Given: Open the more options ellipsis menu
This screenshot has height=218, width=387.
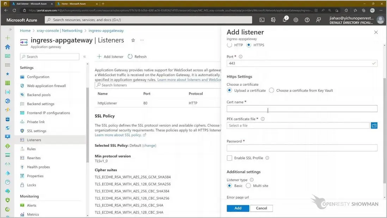Looking at the screenshot, I should [142, 40].
